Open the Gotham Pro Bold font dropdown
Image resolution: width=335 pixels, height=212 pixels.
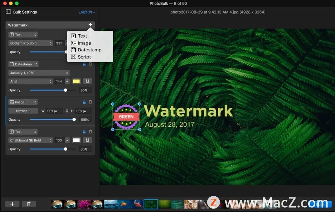31,43
